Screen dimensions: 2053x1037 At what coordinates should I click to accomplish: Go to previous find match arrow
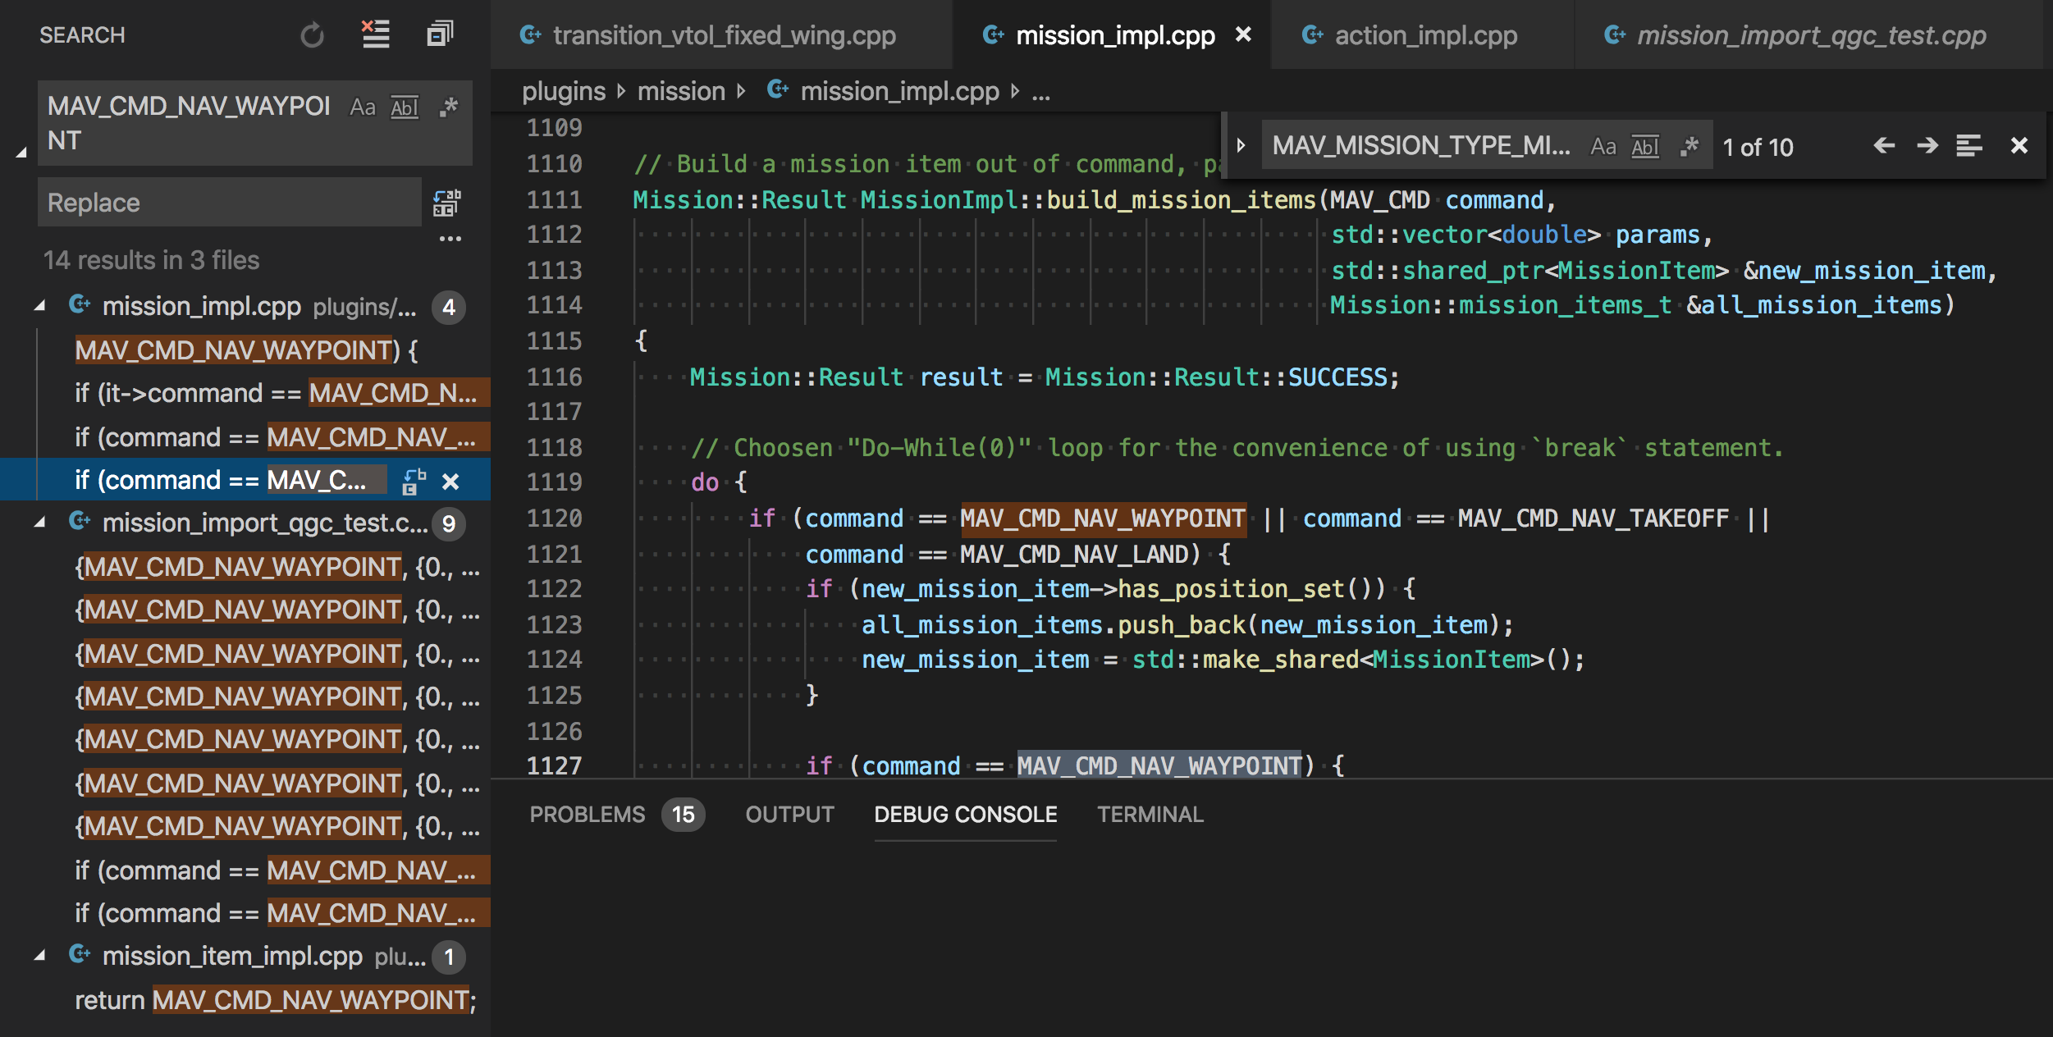1884,146
